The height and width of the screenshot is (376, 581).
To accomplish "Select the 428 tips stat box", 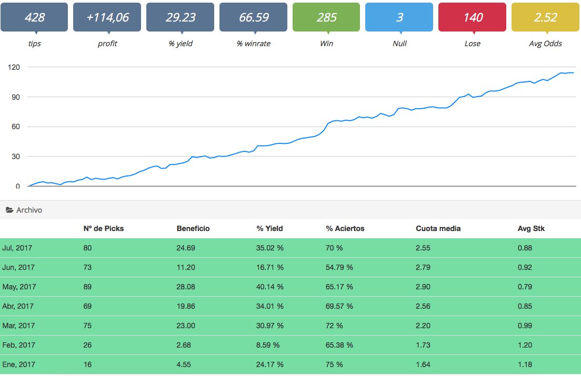I will (34, 17).
